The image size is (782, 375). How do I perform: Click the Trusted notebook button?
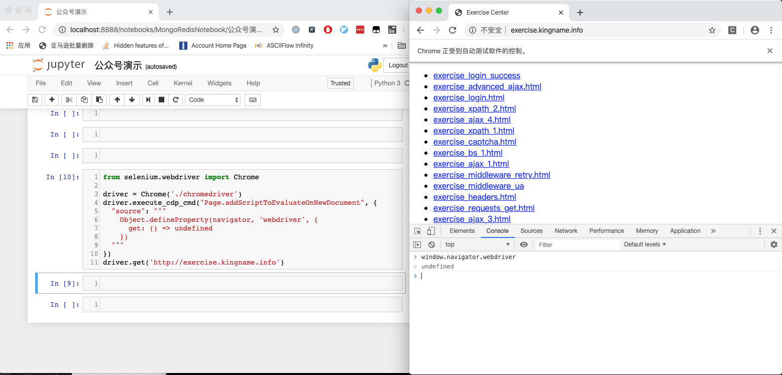(x=340, y=83)
